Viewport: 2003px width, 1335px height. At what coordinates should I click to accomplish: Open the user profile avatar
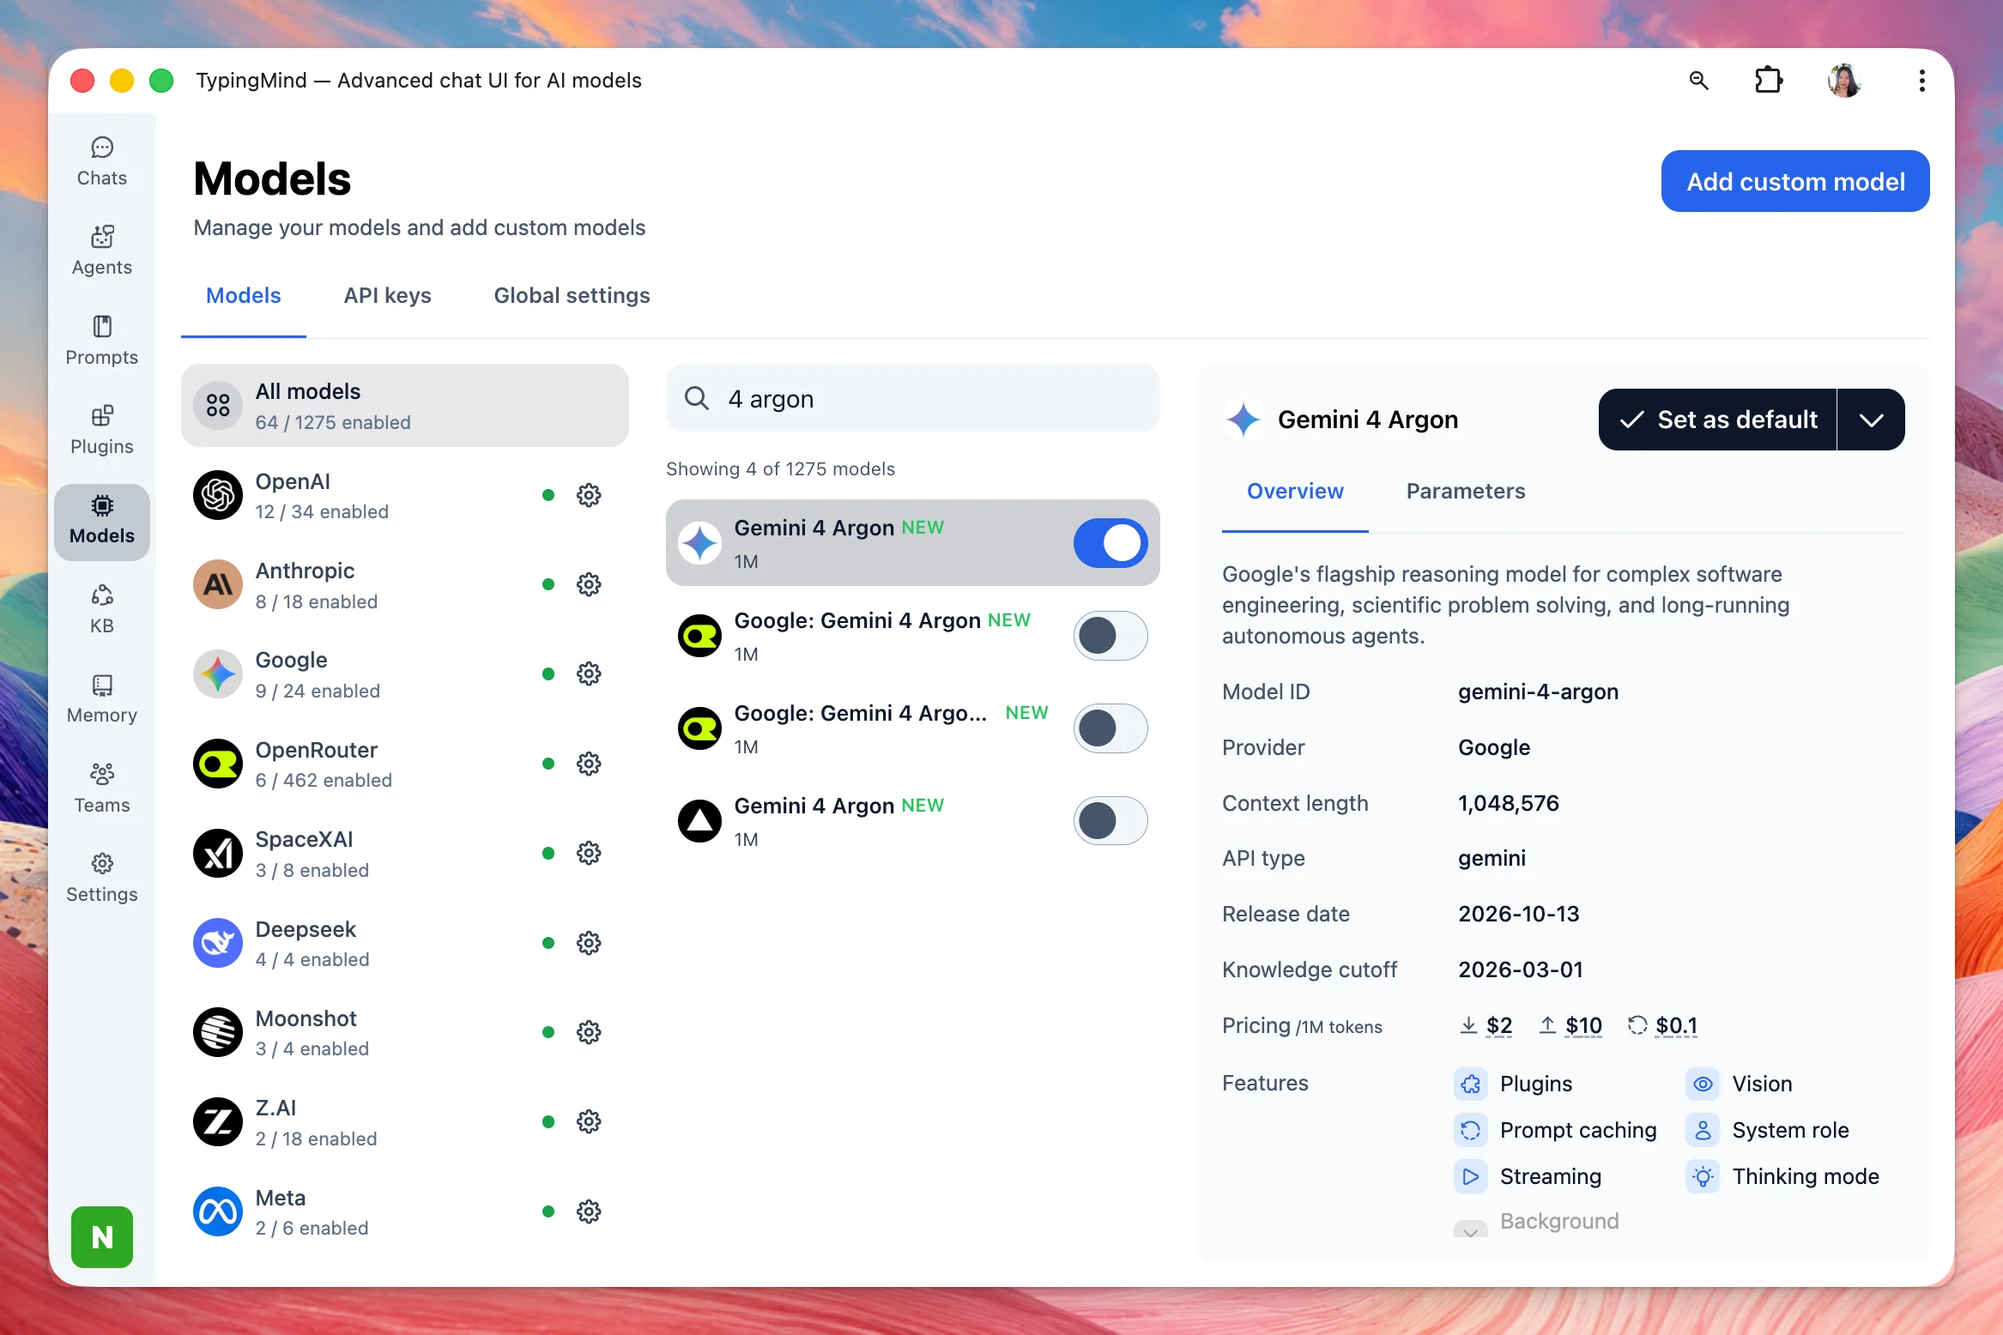point(1844,81)
